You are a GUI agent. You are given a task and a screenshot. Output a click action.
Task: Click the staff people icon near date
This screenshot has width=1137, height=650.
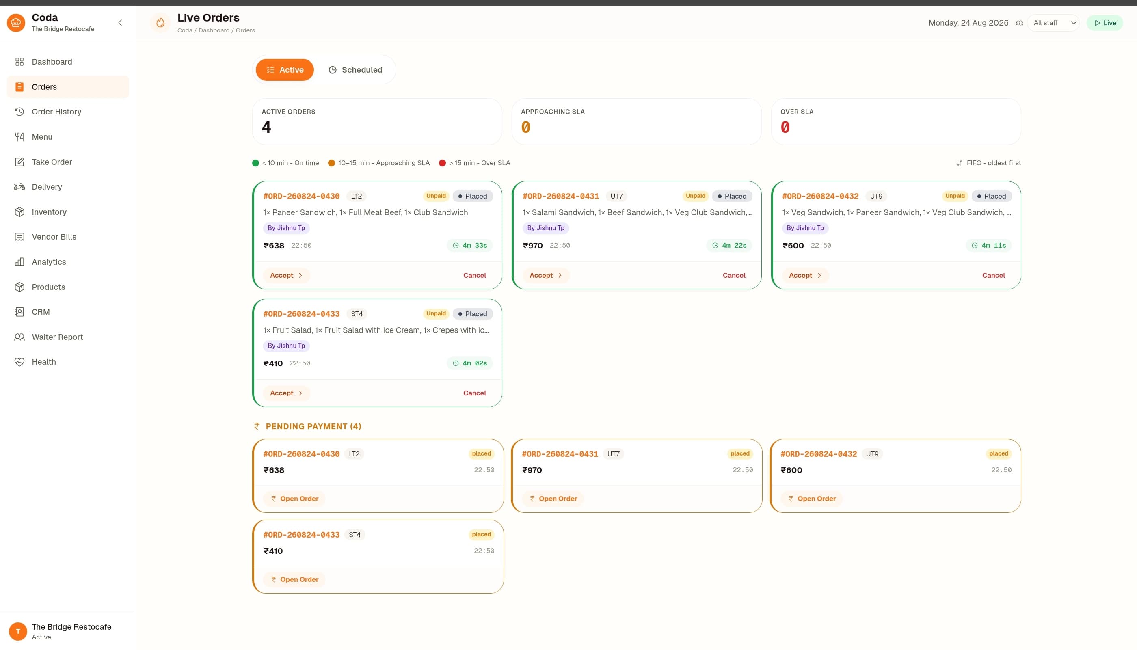(x=1019, y=23)
